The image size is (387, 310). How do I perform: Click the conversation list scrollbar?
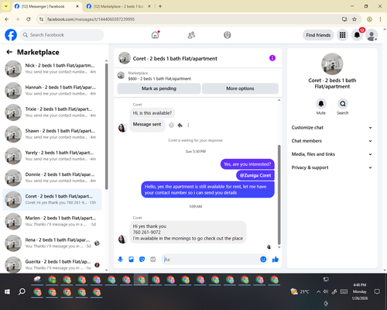(106, 126)
